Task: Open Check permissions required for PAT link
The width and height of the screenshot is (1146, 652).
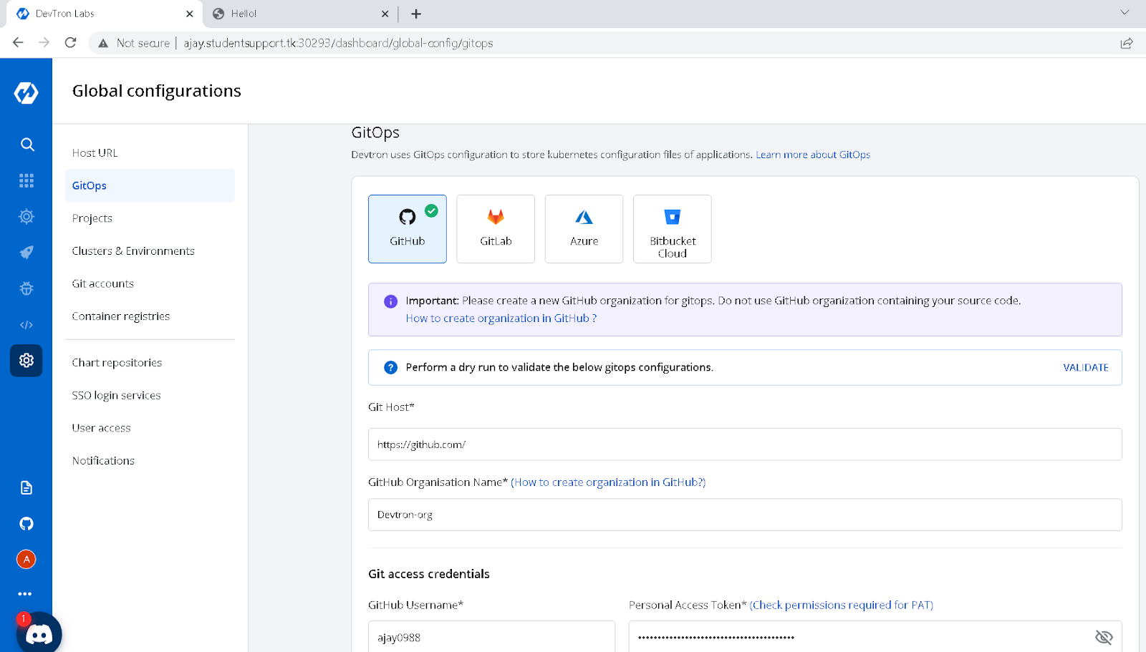Action: coord(842,605)
